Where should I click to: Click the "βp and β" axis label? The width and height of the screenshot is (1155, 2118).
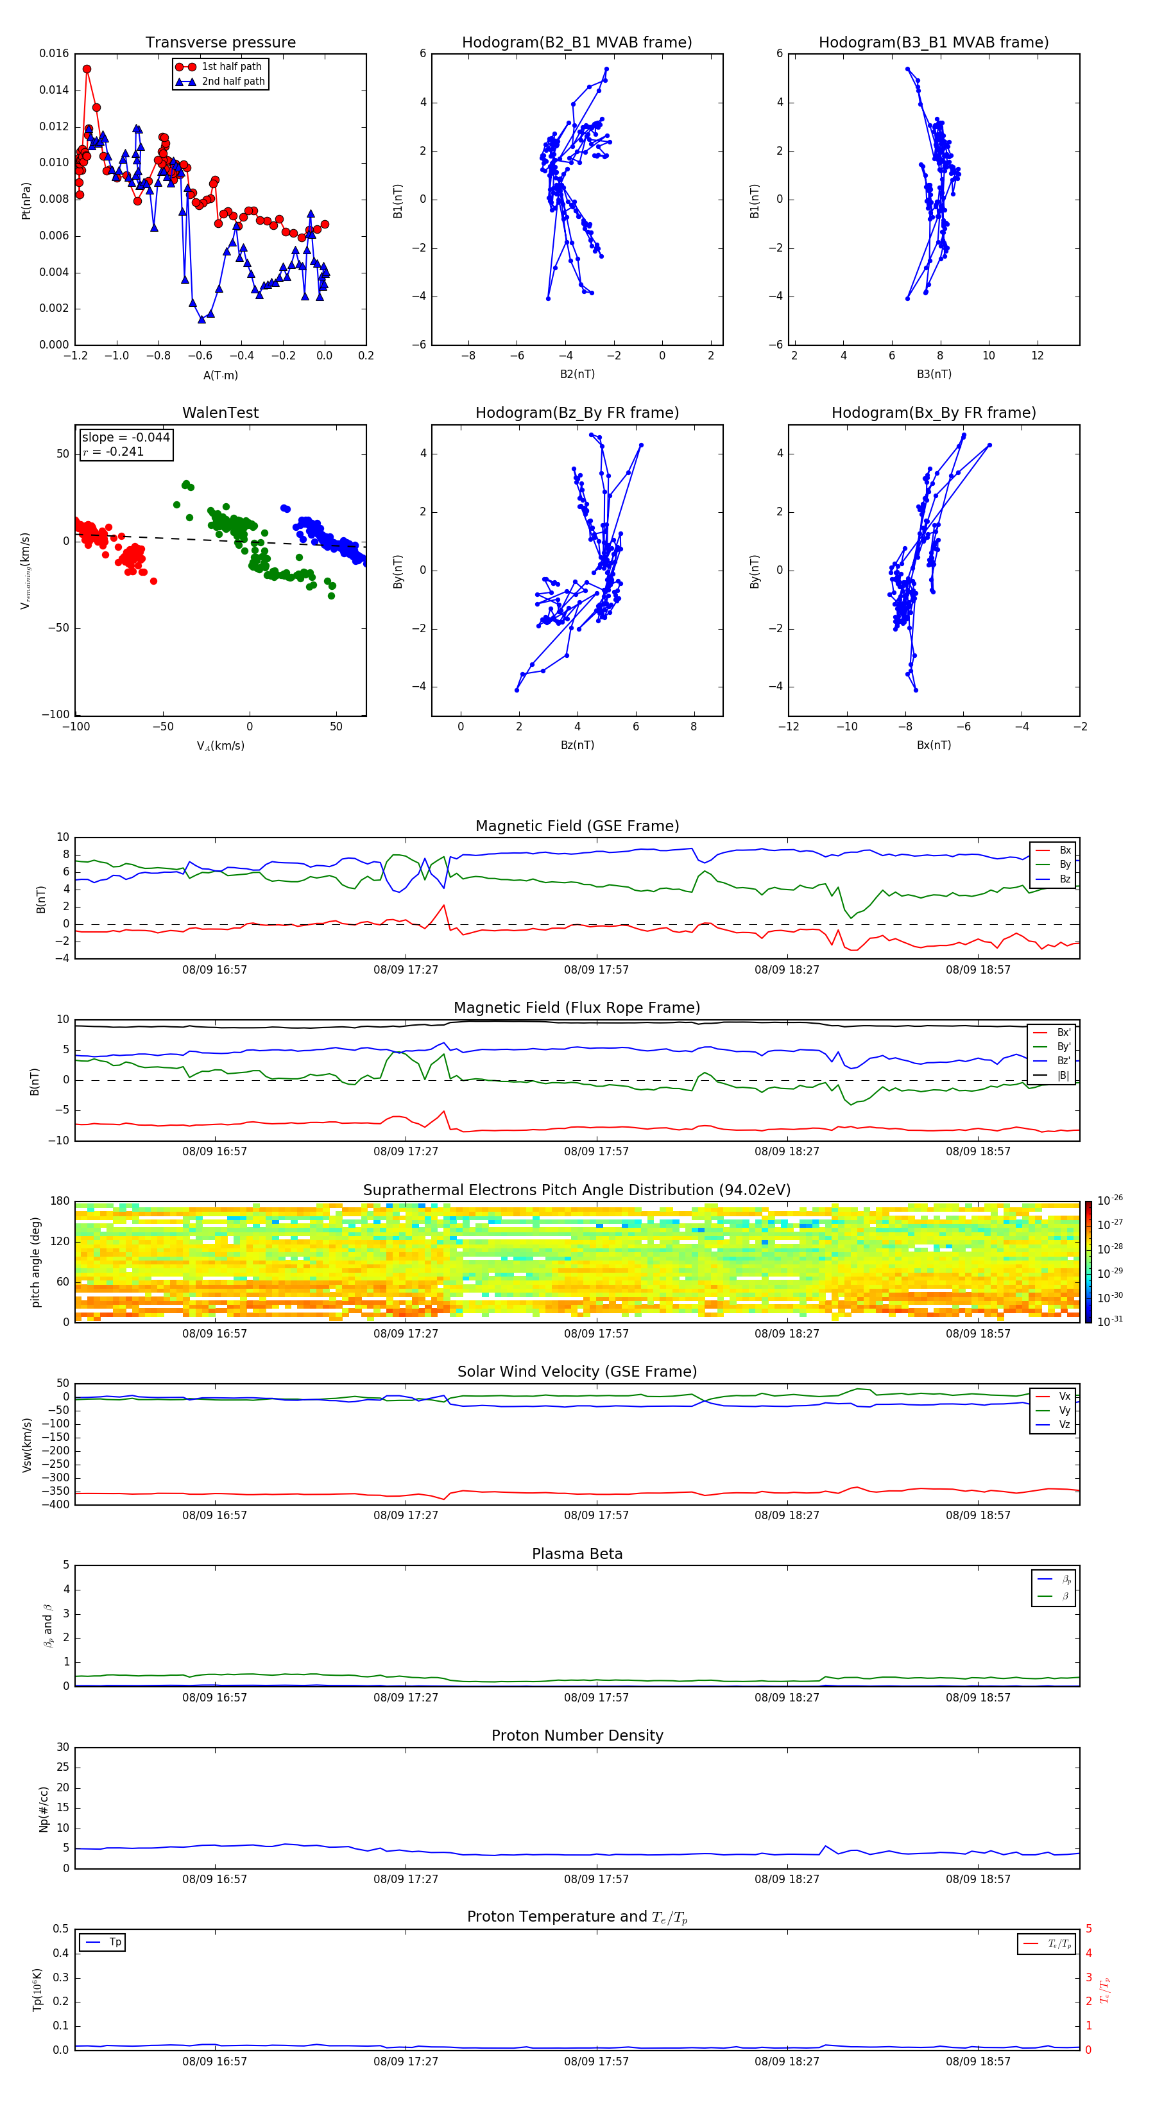[47, 1626]
